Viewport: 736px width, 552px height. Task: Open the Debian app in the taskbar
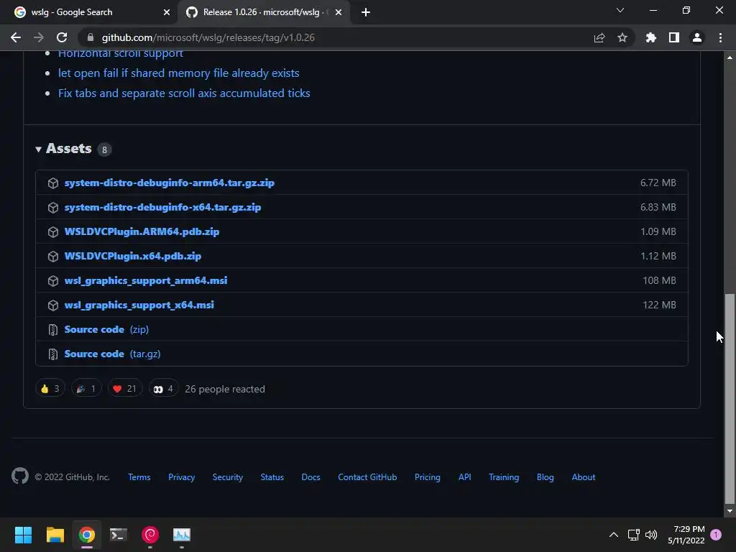pyautogui.click(x=150, y=535)
